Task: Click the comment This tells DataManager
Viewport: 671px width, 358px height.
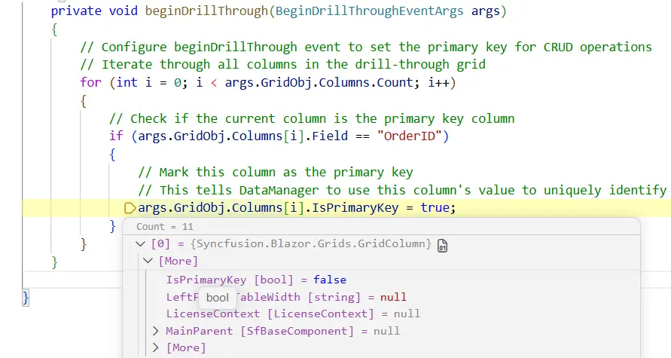Action: tap(402, 190)
